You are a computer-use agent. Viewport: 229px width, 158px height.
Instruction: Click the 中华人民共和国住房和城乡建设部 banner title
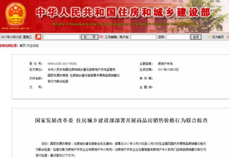pyautogui.click(x=123, y=12)
